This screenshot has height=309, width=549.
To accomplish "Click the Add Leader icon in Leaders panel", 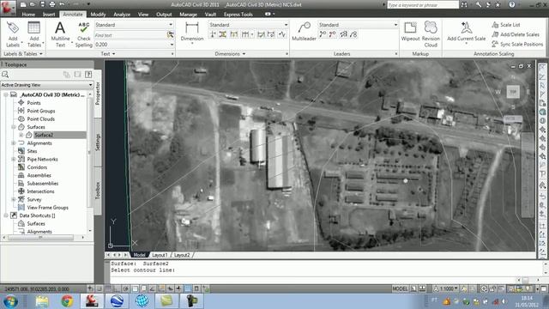I will 323,34.
